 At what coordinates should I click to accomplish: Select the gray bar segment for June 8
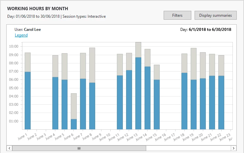92,65
